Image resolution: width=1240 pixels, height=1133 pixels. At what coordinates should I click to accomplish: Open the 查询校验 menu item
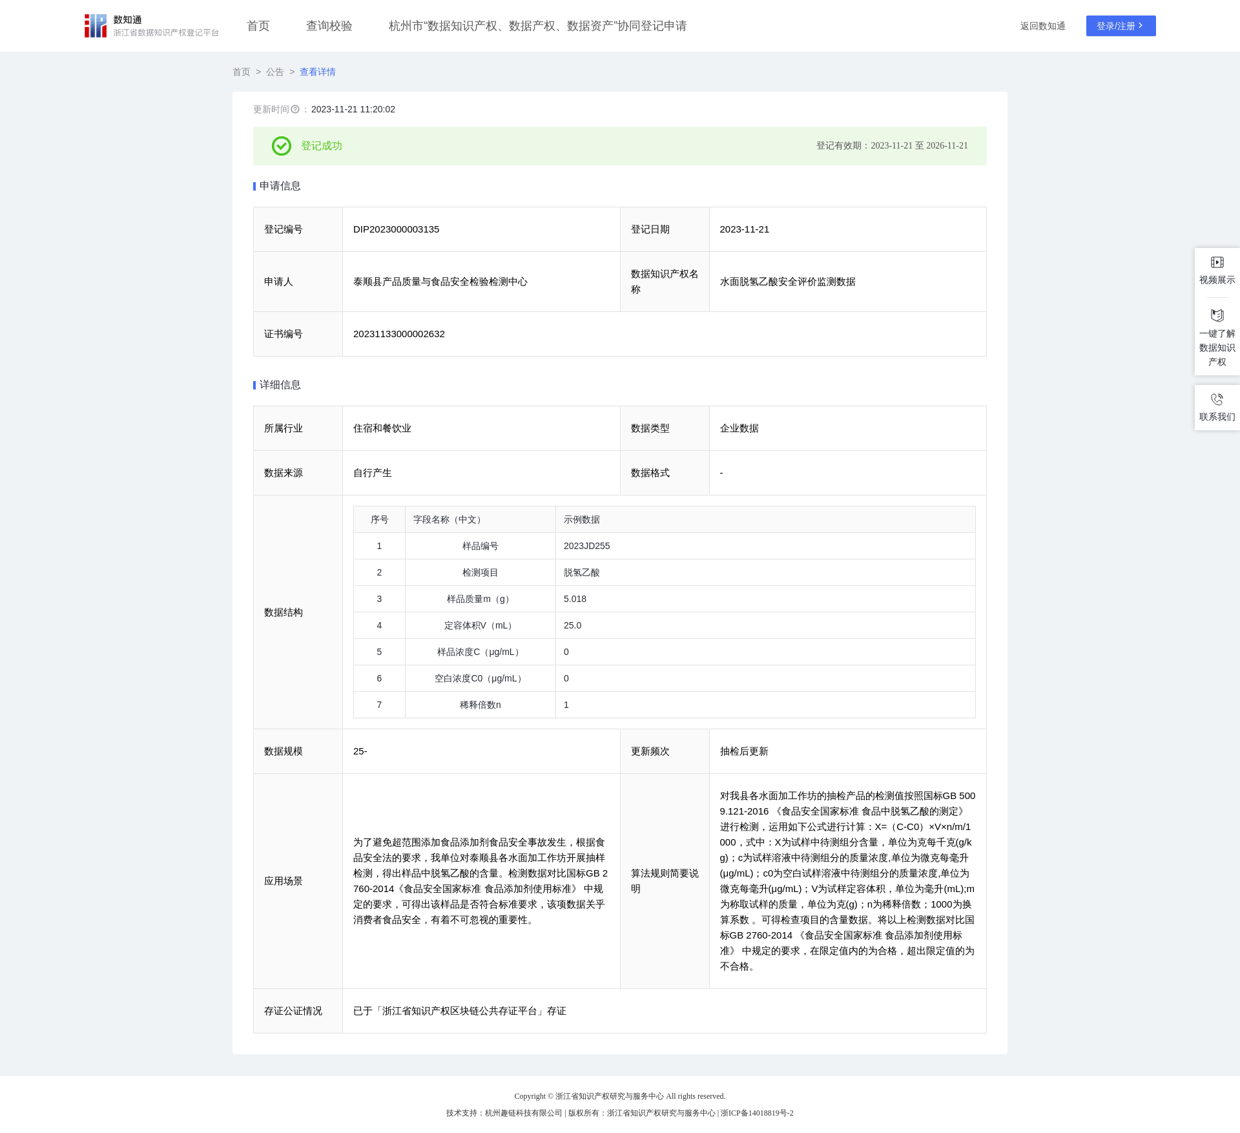pos(329,26)
